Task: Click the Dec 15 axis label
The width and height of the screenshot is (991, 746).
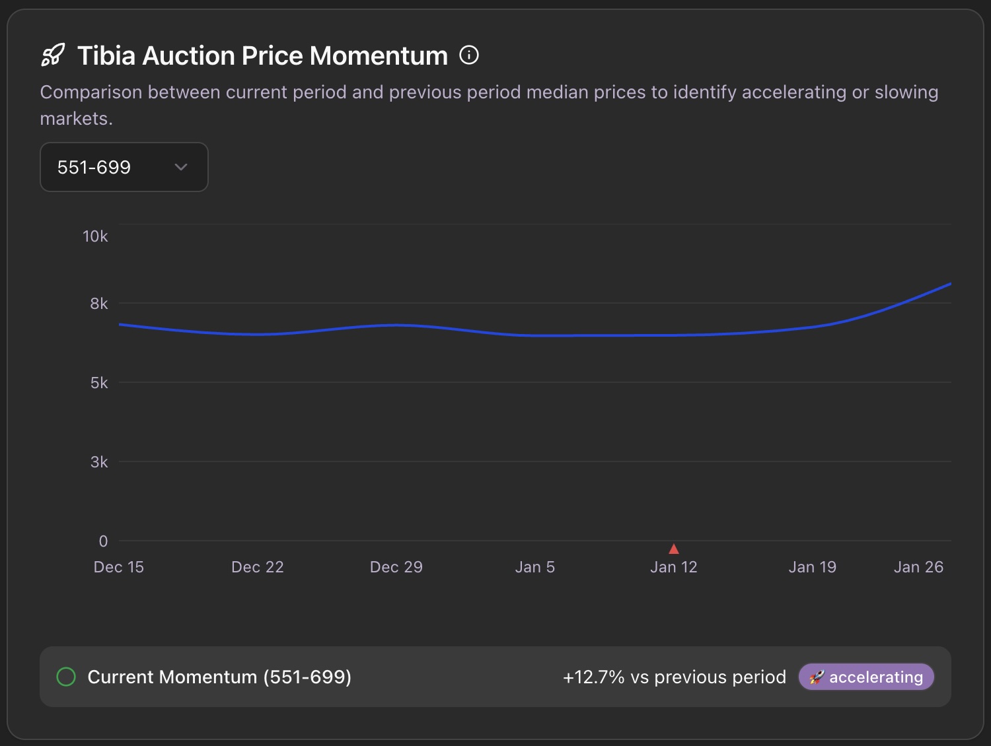Action: [x=119, y=567]
